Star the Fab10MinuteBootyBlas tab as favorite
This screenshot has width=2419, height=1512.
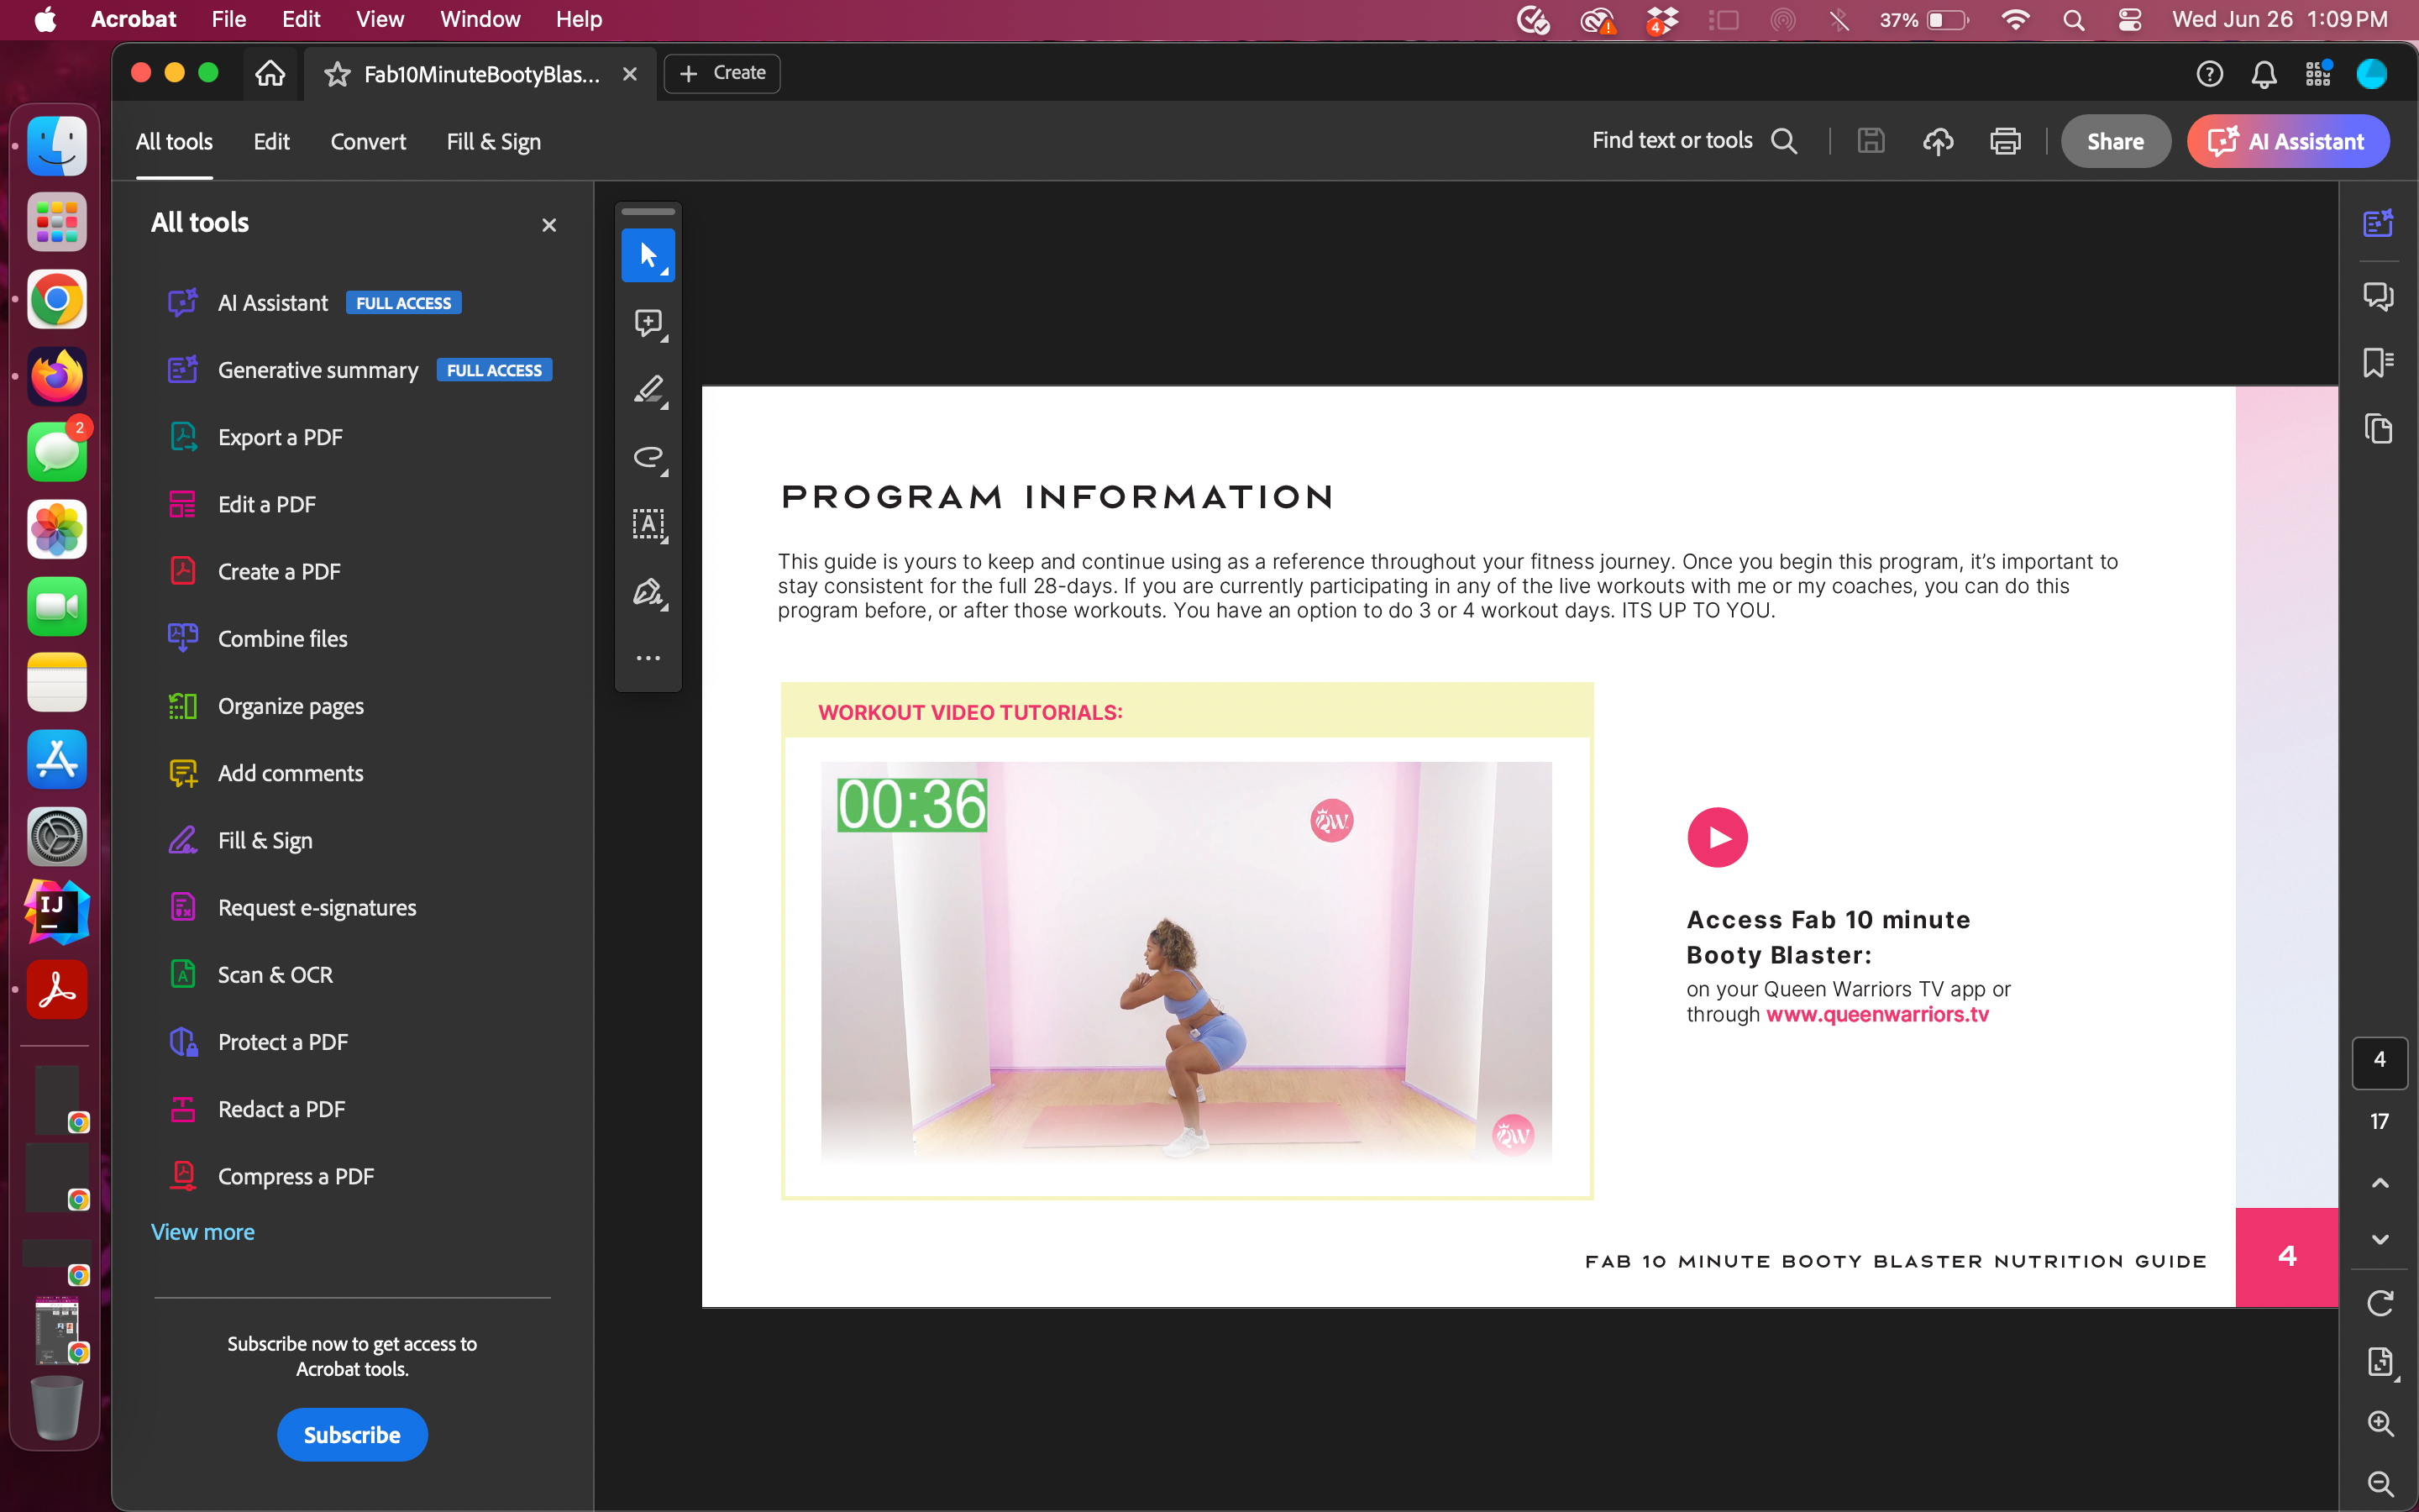coord(337,74)
